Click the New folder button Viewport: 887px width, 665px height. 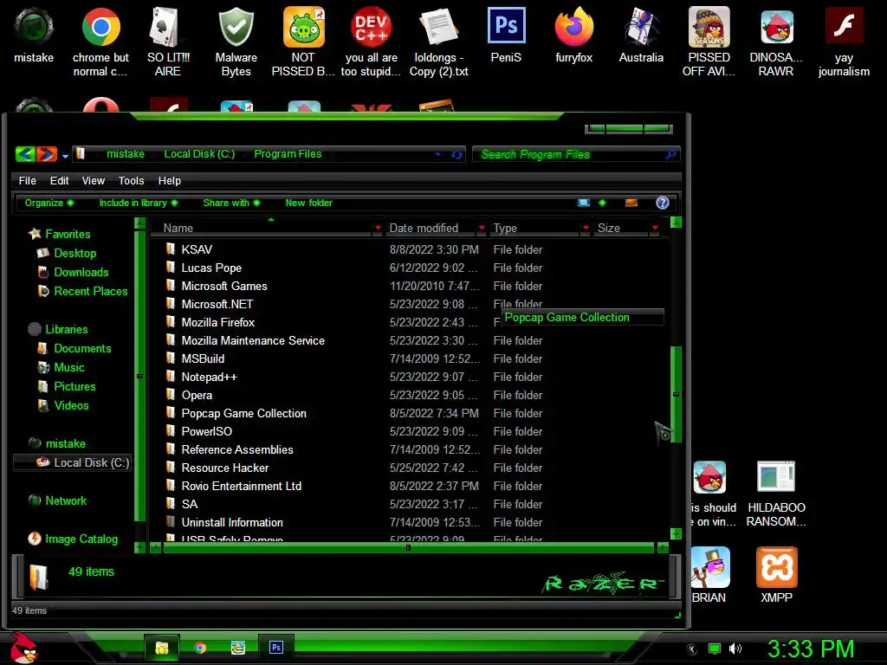[309, 203]
